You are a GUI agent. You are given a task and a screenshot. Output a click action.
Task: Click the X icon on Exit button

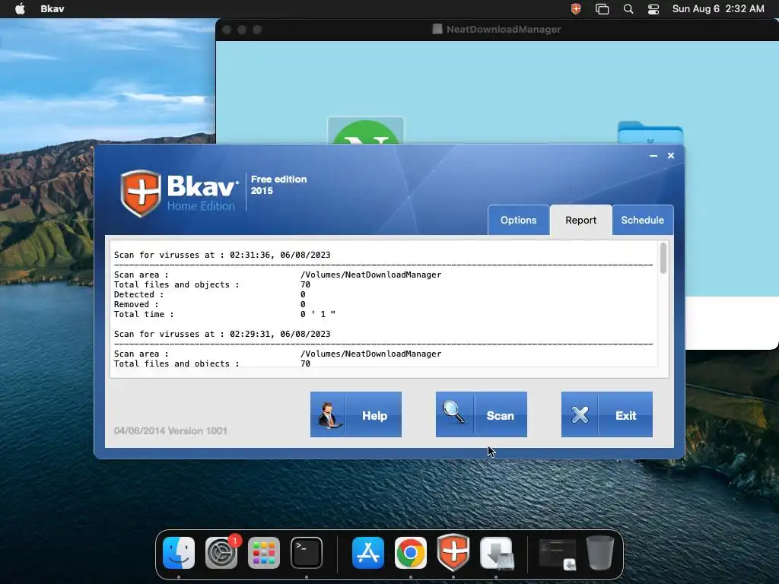(579, 414)
